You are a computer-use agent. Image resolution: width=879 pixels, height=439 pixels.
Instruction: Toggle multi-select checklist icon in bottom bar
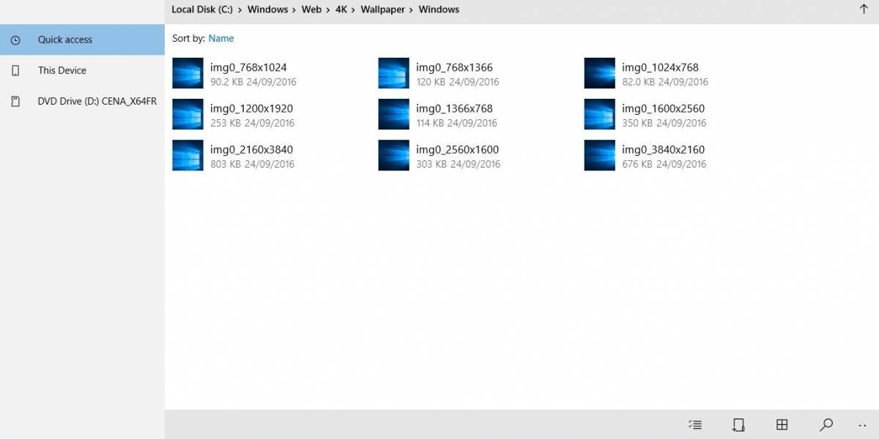695,424
